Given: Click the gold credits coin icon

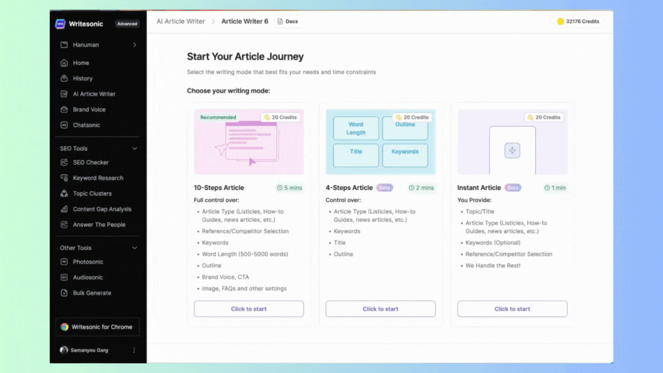Looking at the screenshot, I should click(560, 21).
